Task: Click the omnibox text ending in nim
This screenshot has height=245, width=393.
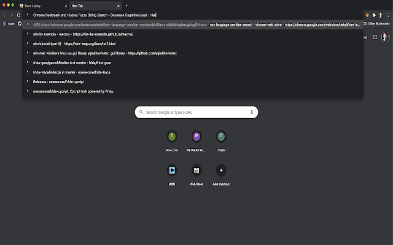Action: coord(95,15)
